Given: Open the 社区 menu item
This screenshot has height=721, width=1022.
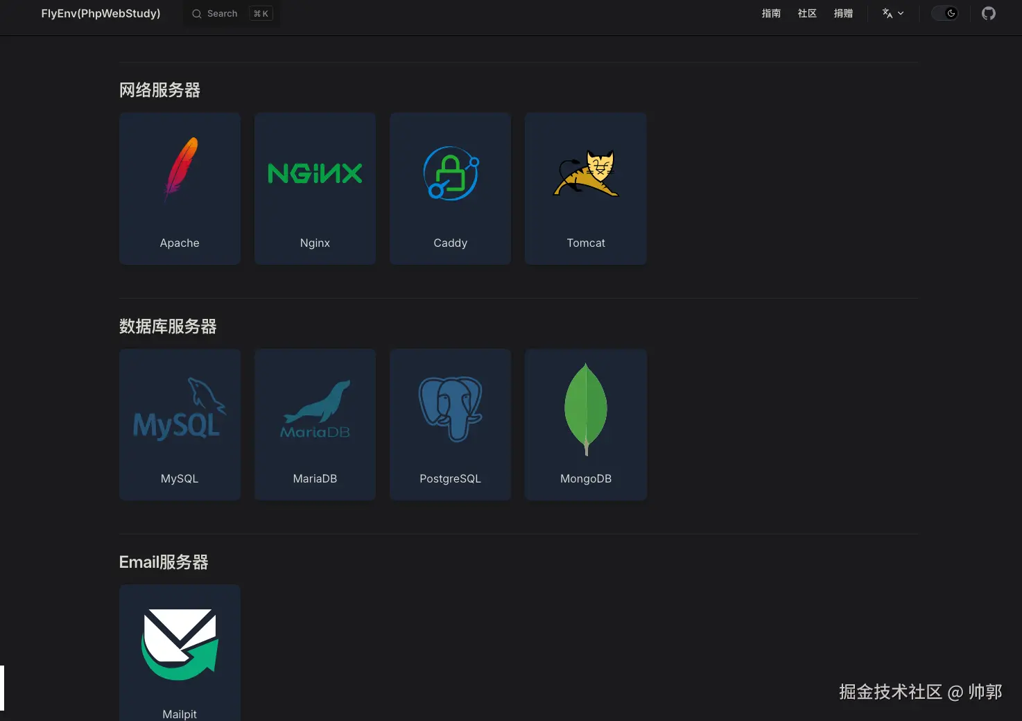Looking at the screenshot, I should click(x=807, y=13).
